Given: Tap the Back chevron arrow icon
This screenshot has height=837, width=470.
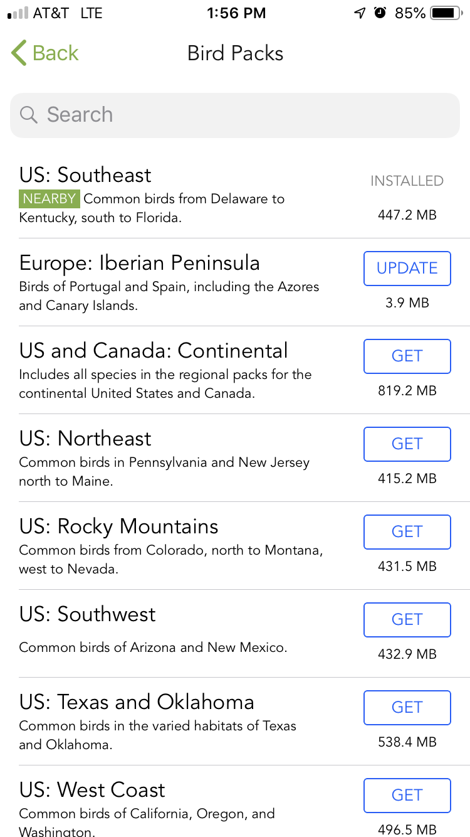Looking at the screenshot, I should [x=19, y=53].
